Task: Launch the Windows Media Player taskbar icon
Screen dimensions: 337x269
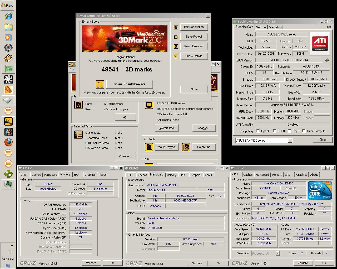Action: 8,37
